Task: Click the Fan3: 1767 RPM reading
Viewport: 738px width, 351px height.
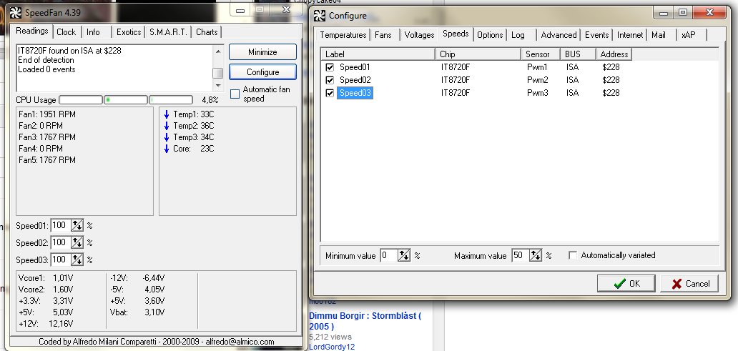Action: [x=47, y=137]
